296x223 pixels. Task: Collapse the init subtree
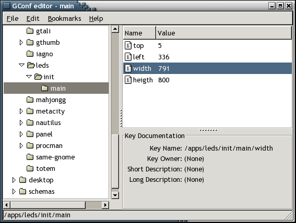[29, 77]
